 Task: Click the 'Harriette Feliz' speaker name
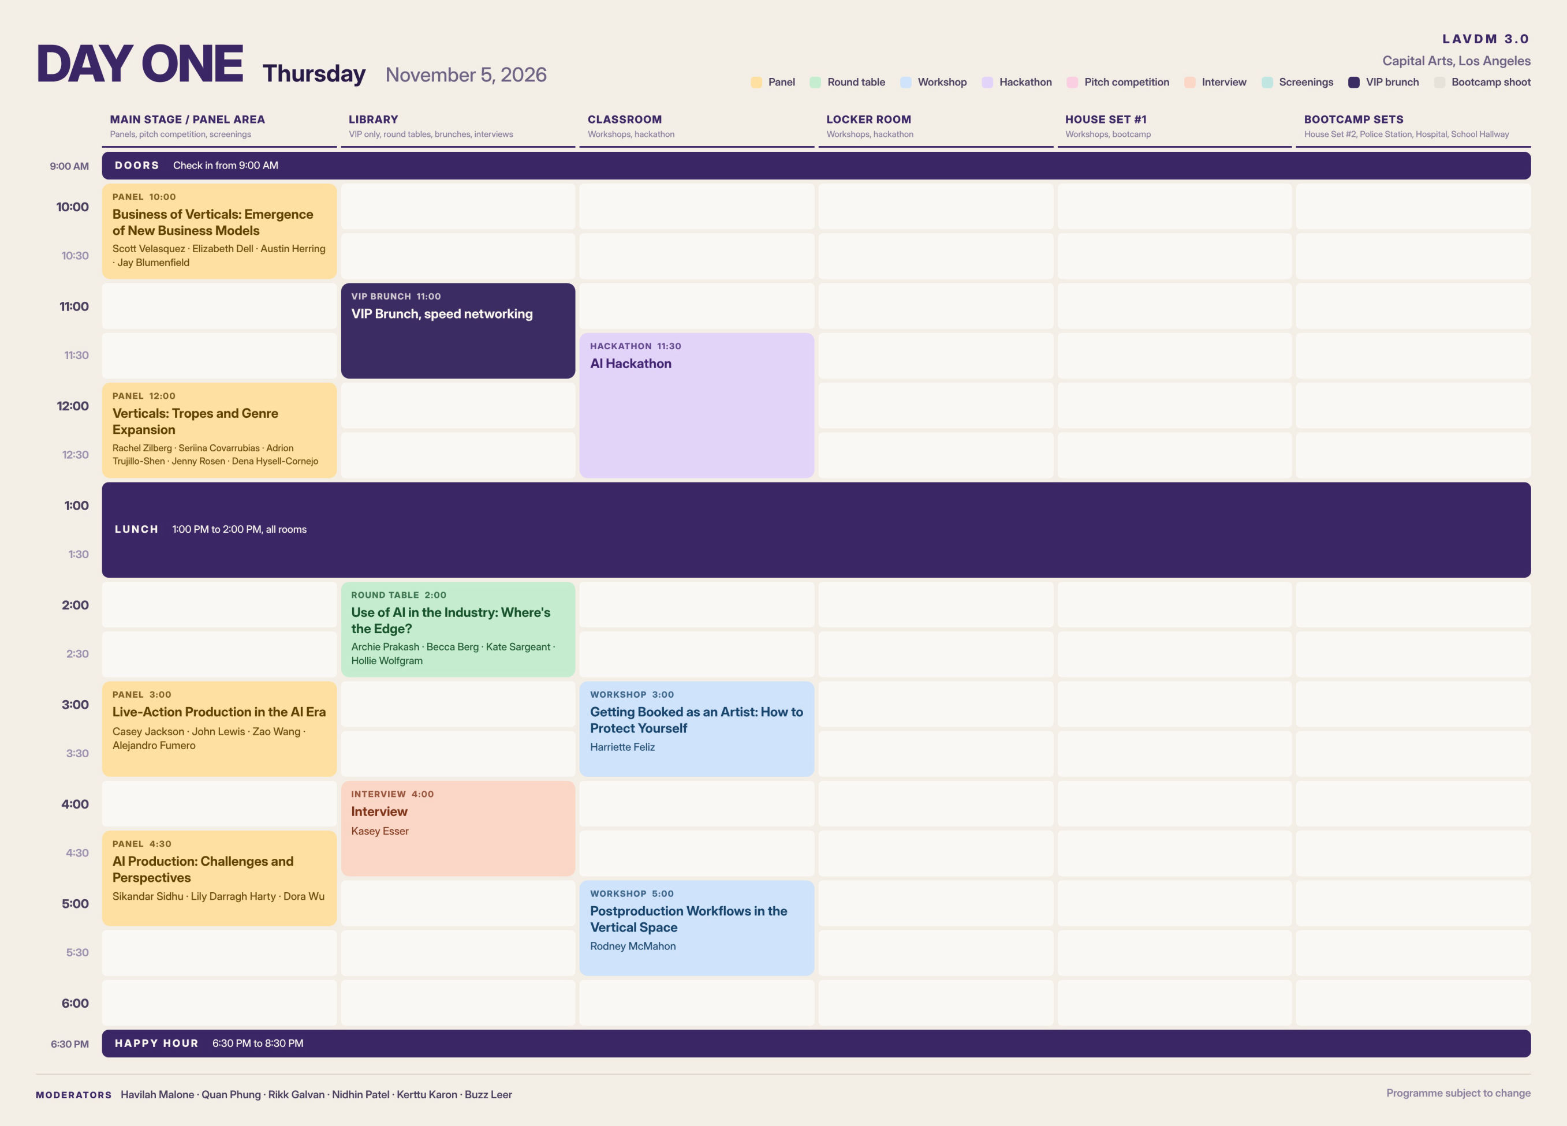coord(622,747)
